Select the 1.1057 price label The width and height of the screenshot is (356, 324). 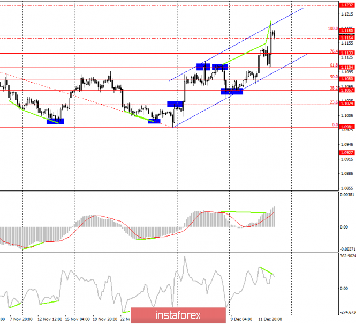pyautogui.click(x=346, y=90)
